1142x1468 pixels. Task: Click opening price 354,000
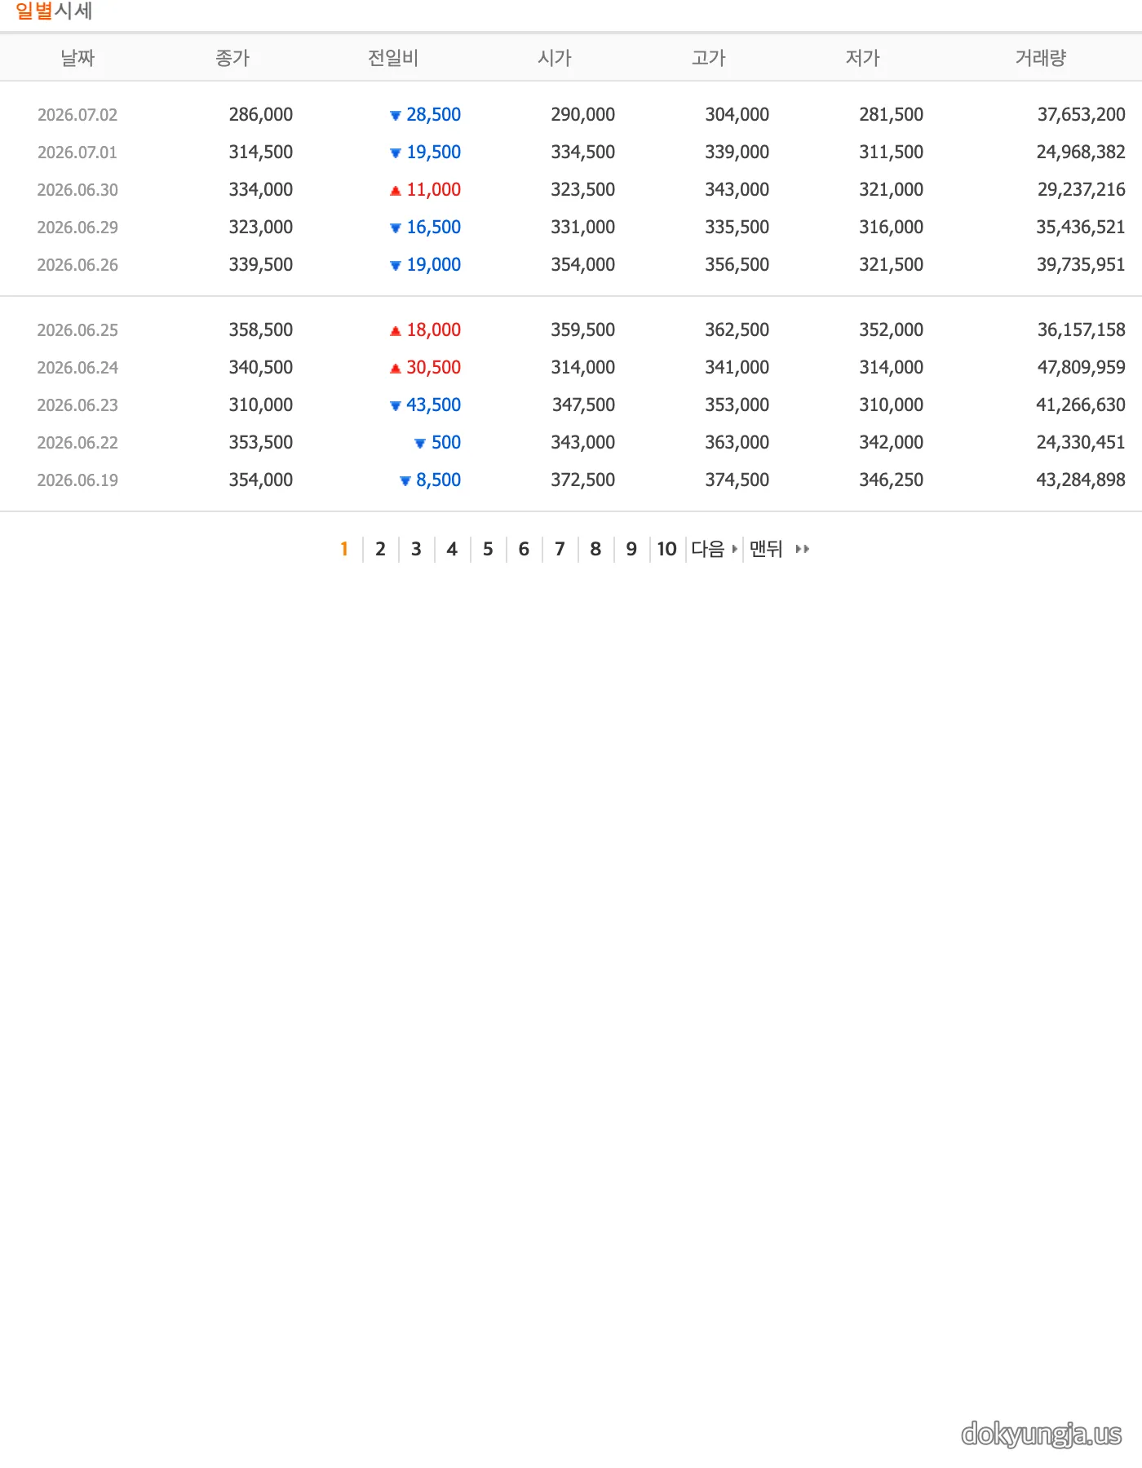[583, 265]
